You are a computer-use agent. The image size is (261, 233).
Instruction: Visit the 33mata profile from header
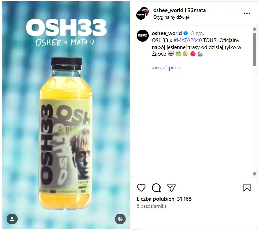pyautogui.click(x=197, y=10)
